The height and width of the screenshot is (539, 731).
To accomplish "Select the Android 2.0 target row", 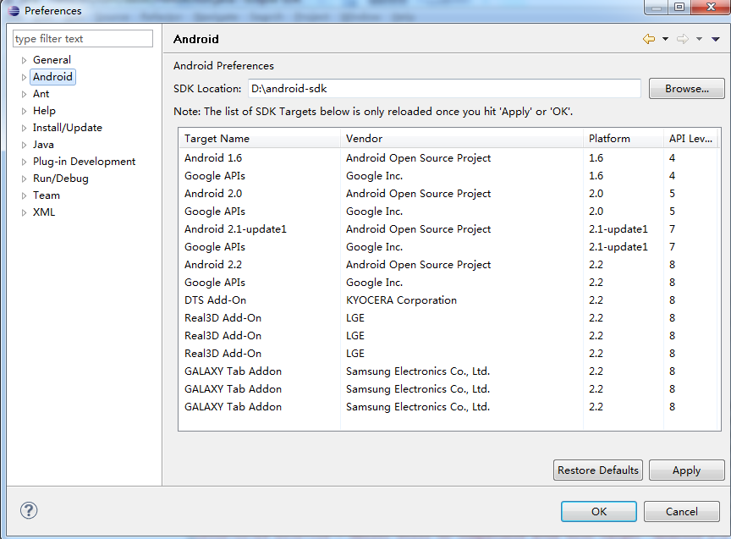I will pyautogui.click(x=448, y=194).
